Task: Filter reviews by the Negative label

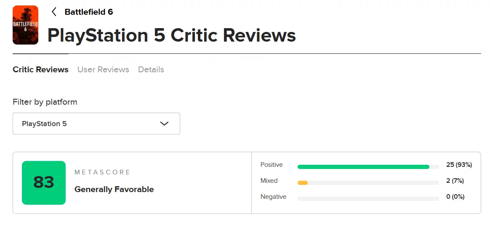Action: click(273, 197)
